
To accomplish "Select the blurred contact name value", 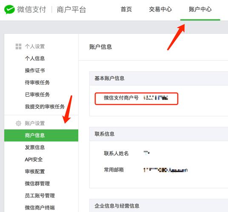I will [147, 153].
